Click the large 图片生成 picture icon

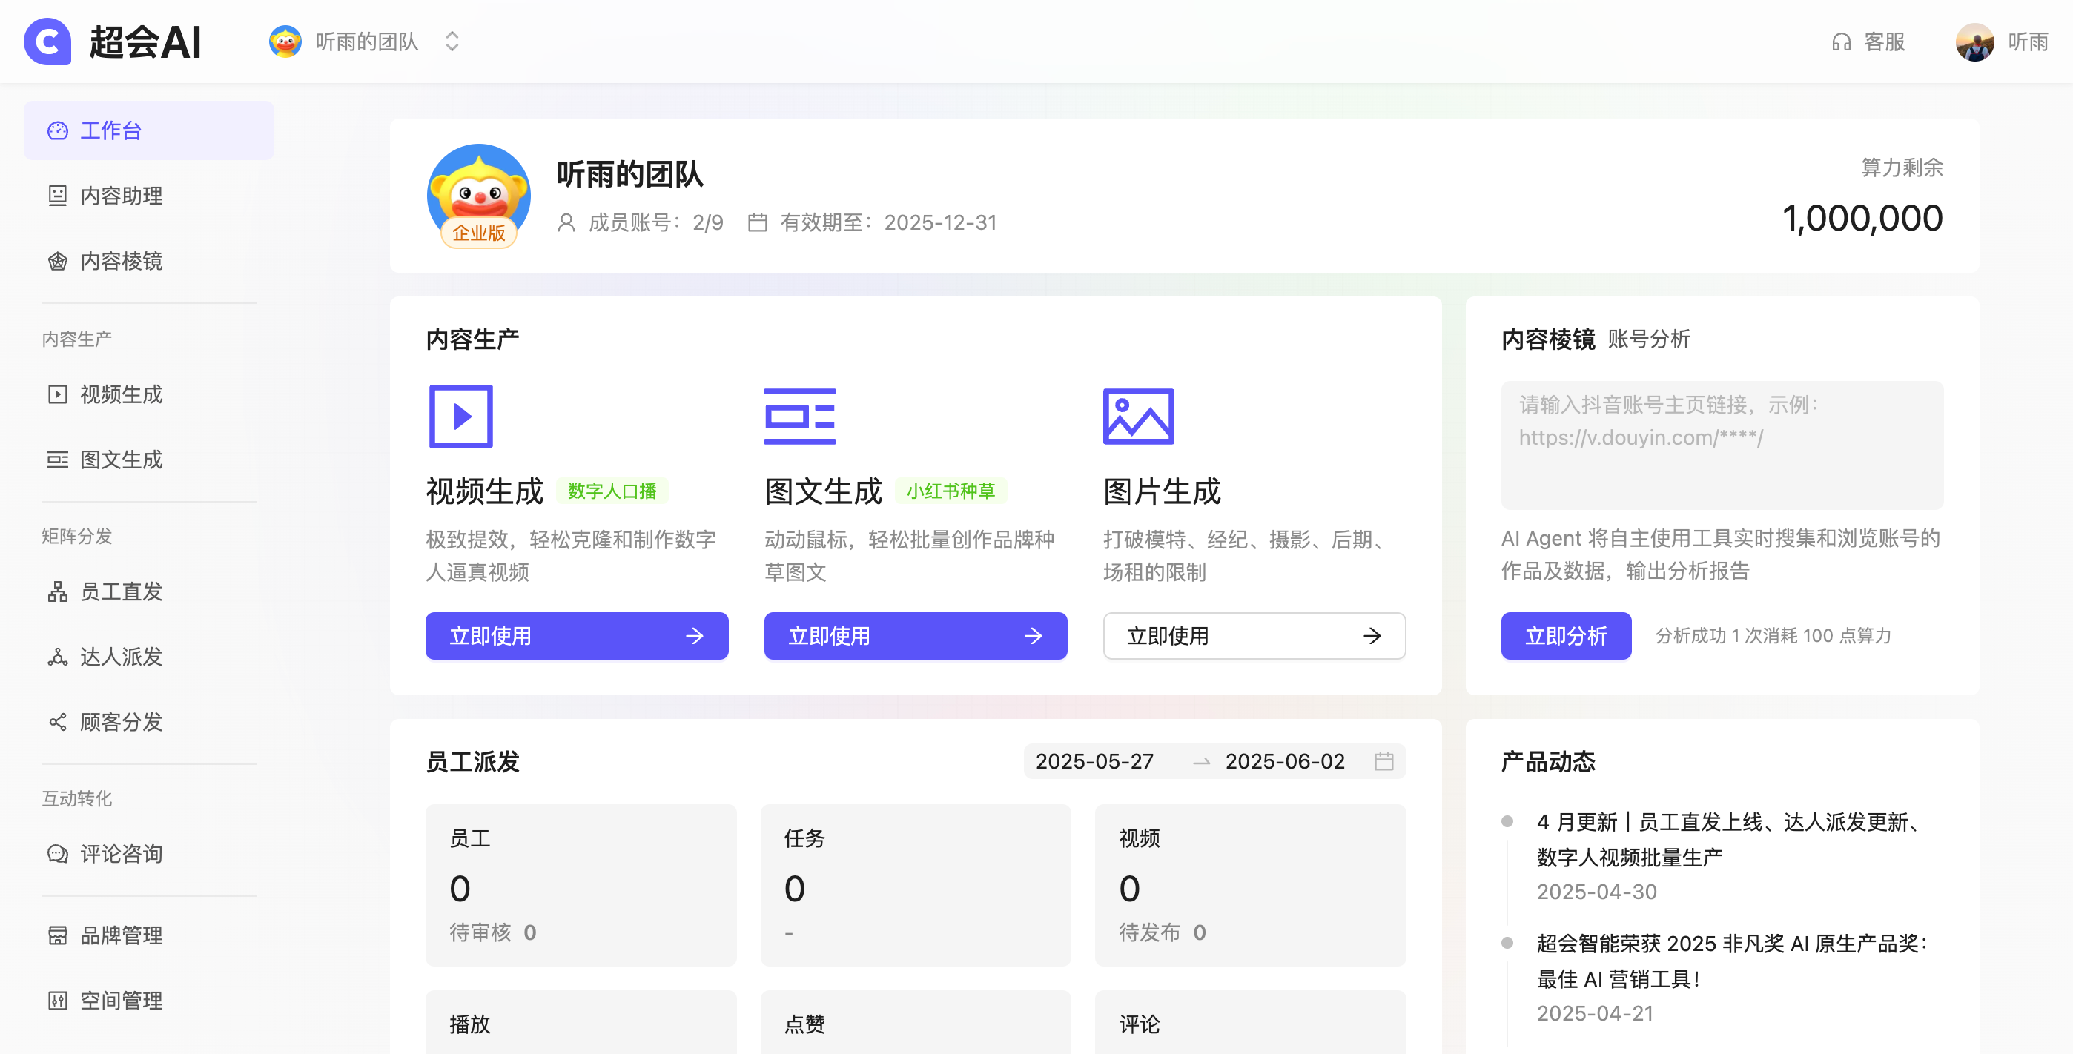(1139, 416)
